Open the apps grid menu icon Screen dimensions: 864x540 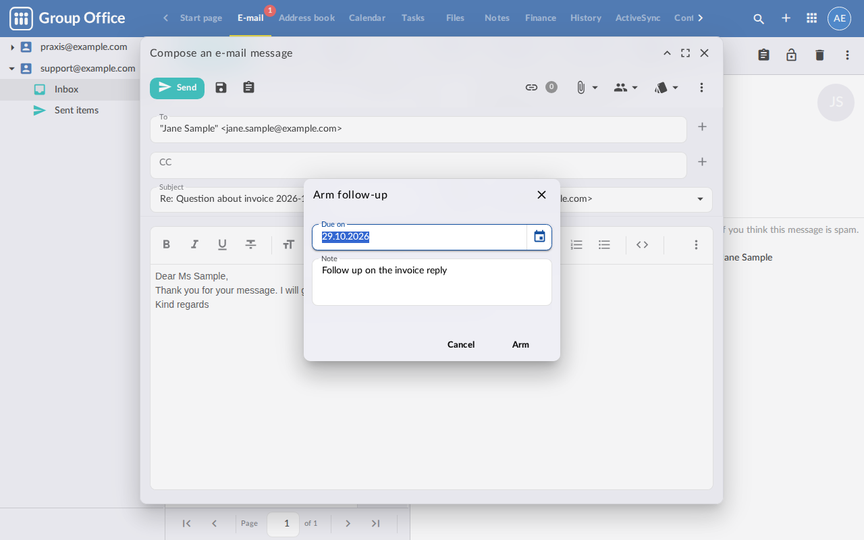812,18
